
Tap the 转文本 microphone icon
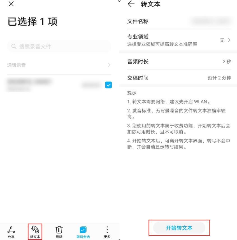point(35,229)
